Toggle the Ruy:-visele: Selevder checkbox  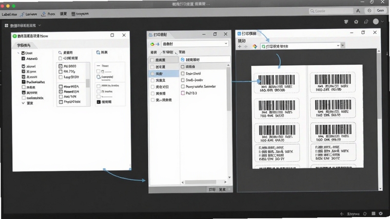pyautogui.click(x=183, y=87)
